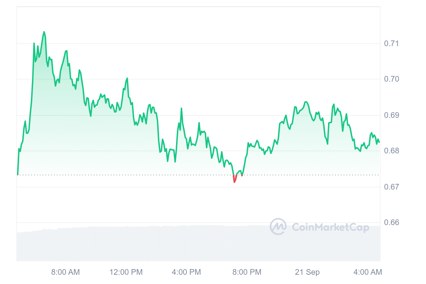Click the left starting point of the price line

click(x=17, y=174)
